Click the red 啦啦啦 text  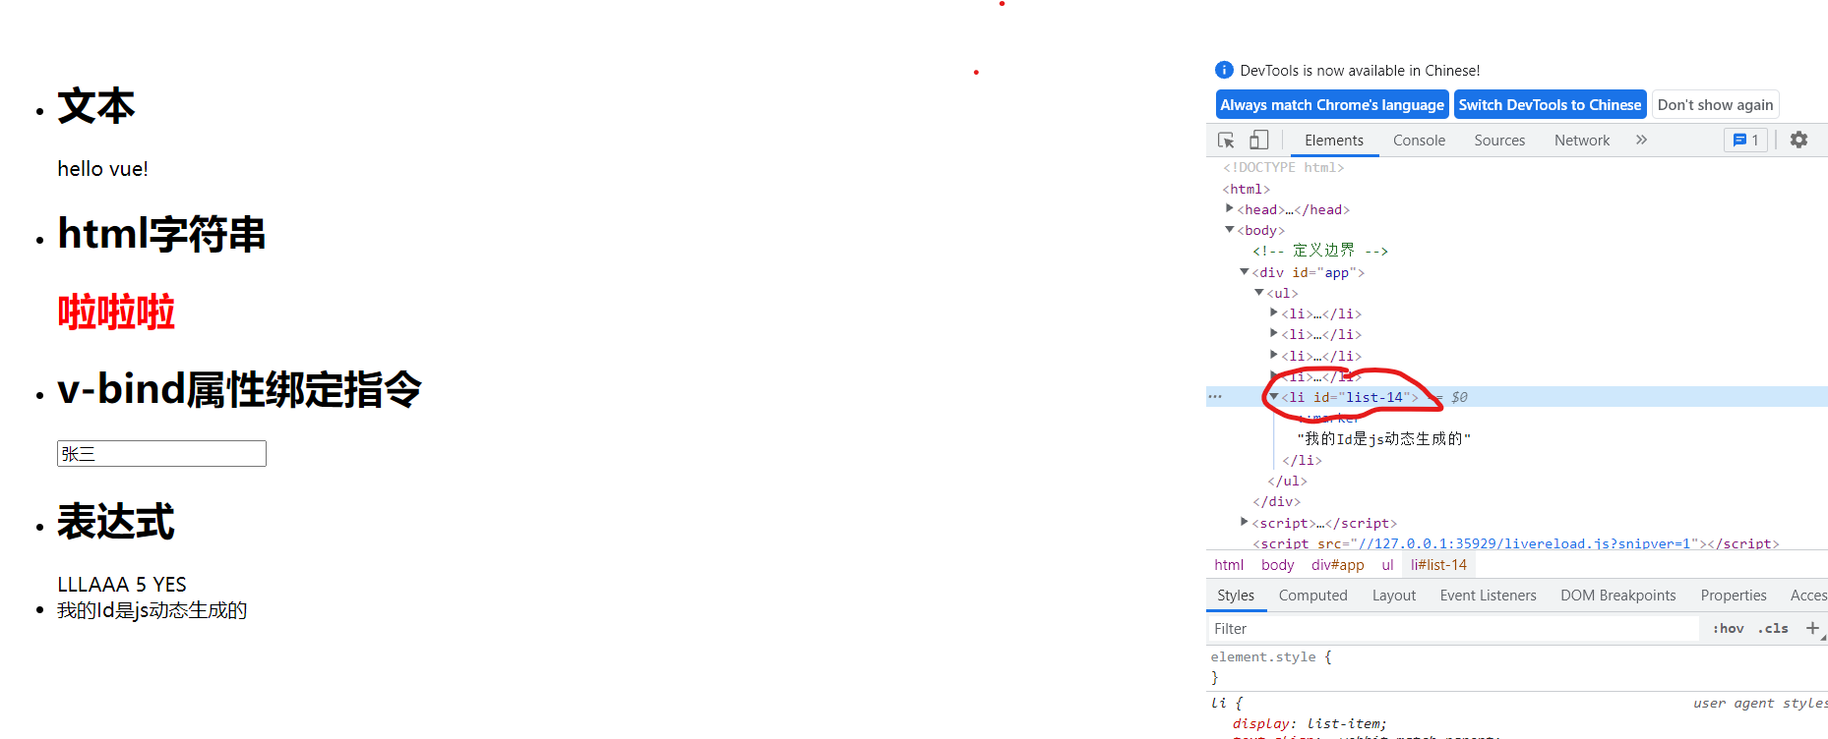116,313
